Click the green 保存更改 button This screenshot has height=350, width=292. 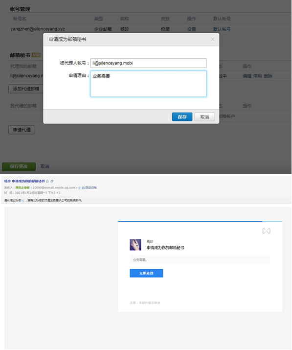coord(19,166)
